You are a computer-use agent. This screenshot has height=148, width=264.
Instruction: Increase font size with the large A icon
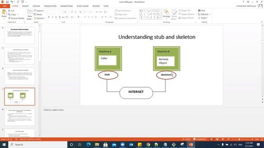tap(72, 12)
